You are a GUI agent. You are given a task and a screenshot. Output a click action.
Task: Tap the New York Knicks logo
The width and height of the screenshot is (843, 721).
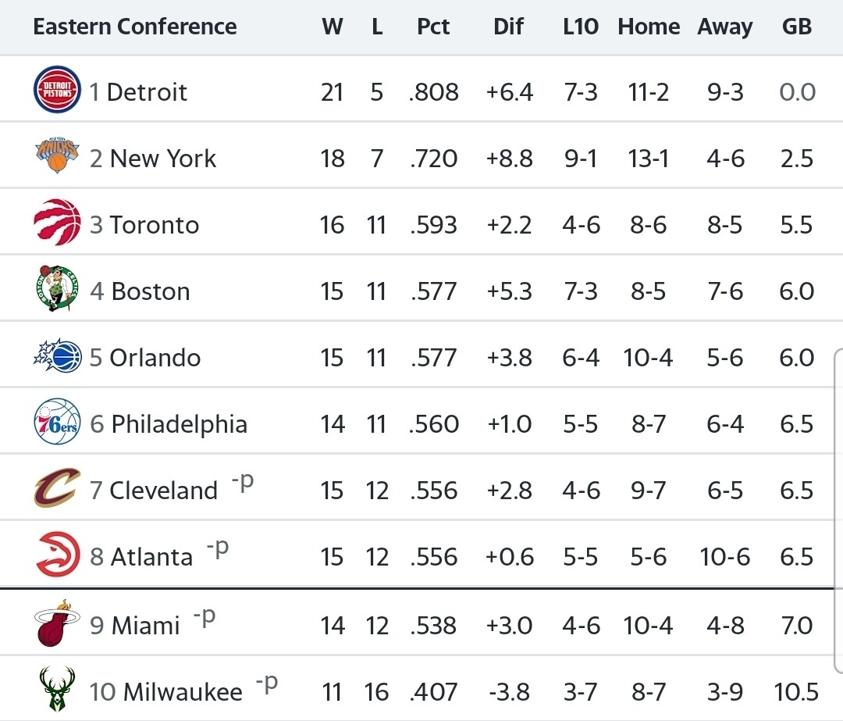[57, 157]
